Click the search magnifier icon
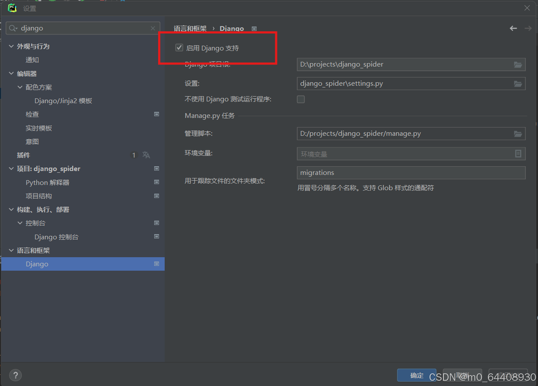This screenshot has height=386, width=538. [x=13, y=28]
